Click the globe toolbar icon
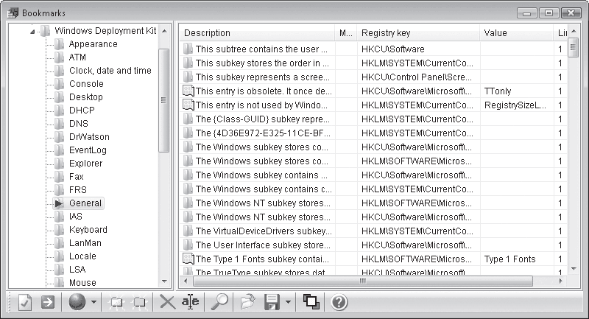Image resolution: width=589 pixels, height=319 pixels. pyautogui.click(x=77, y=302)
